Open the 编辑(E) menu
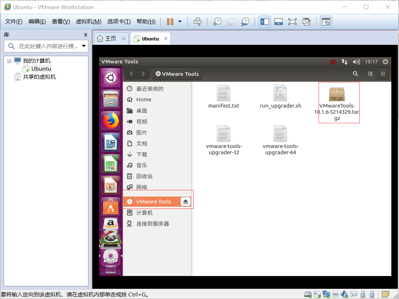Viewport: 399px width, 299px height. click(x=37, y=22)
